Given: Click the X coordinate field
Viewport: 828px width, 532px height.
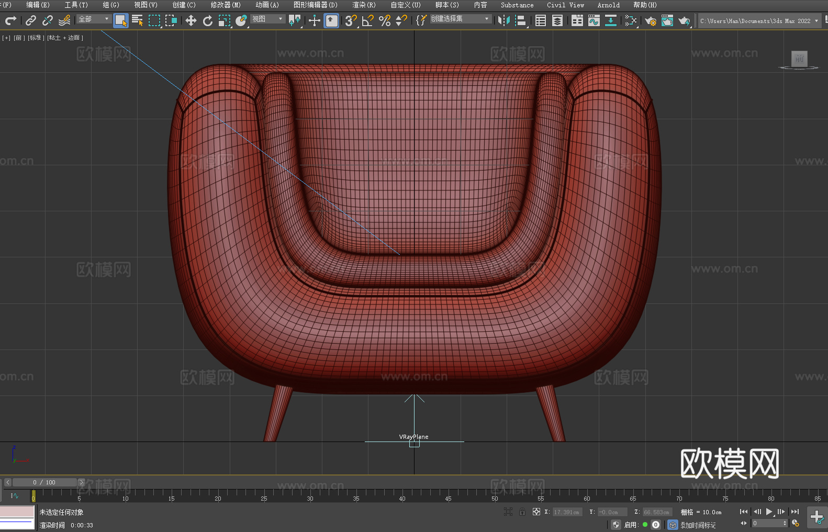Looking at the screenshot, I should [x=568, y=512].
